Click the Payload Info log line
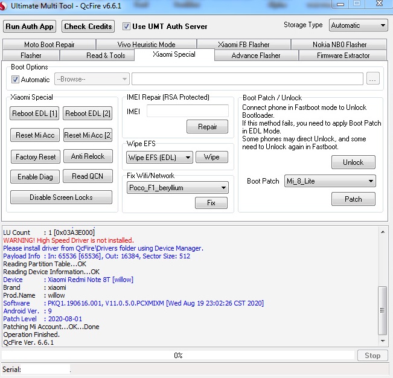 tap(97, 256)
